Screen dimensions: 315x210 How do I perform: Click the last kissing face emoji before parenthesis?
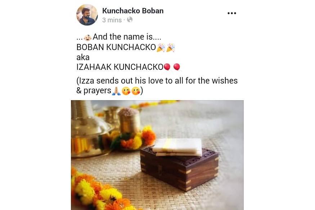click(x=136, y=91)
